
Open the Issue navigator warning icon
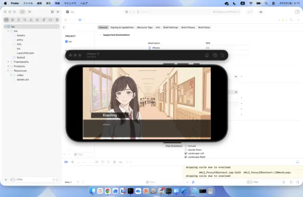click(31, 20)
